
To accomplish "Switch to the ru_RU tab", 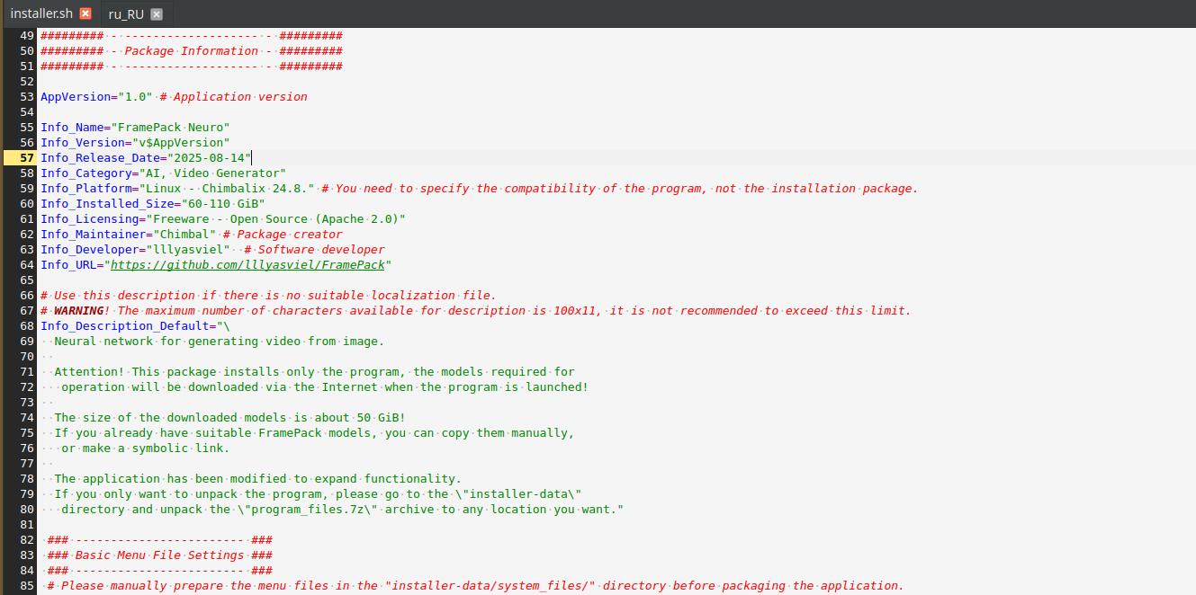I will [126, 14].
